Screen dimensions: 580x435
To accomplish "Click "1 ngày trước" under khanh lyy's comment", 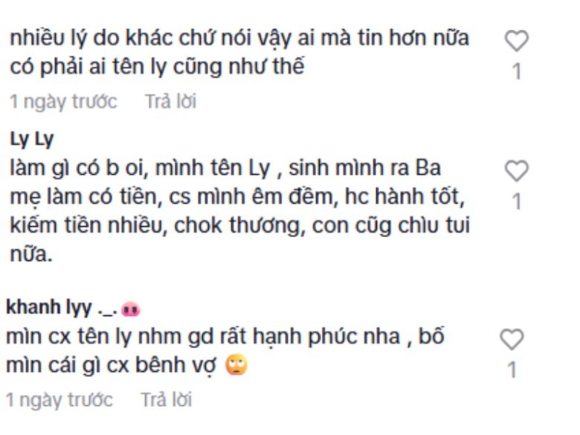I will (59, 400).
